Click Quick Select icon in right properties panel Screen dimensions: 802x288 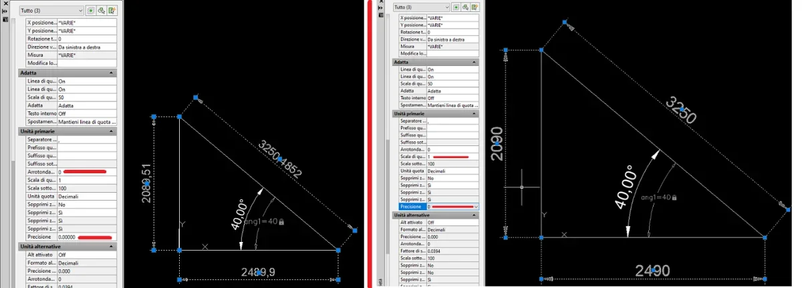tap(475, 7)
